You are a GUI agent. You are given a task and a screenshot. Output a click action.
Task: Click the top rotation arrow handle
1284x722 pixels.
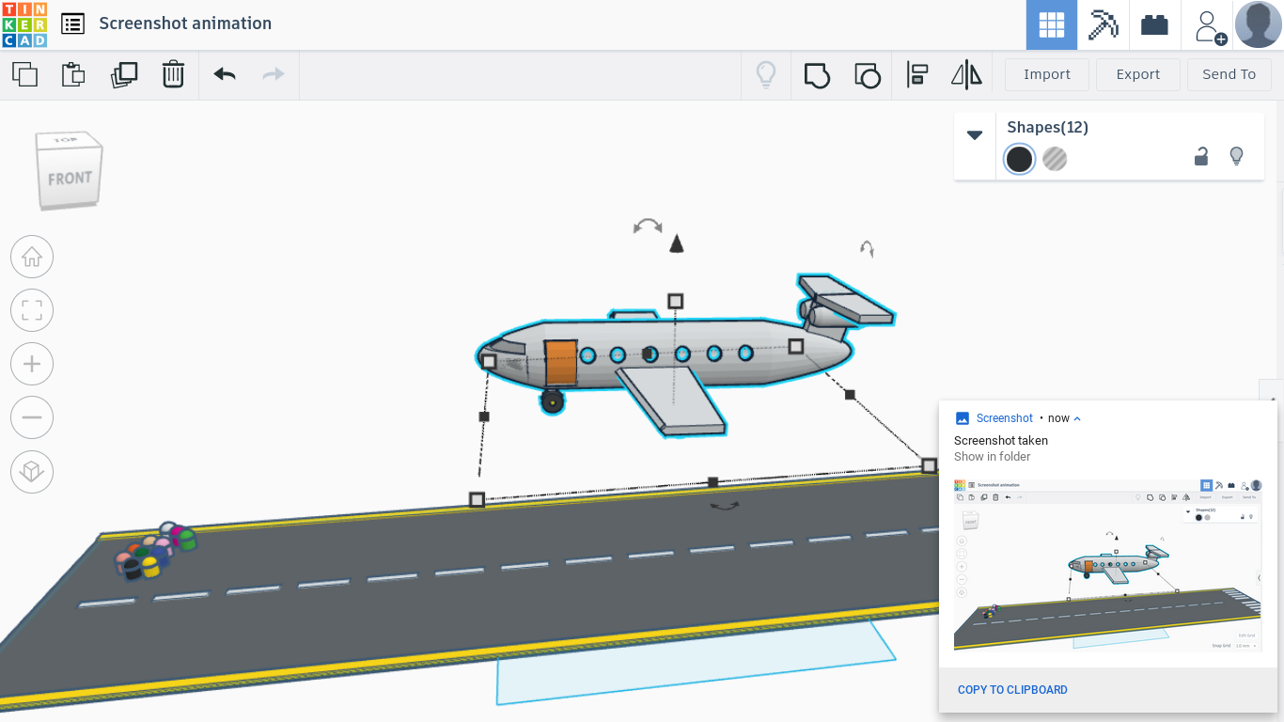(648, 226)
